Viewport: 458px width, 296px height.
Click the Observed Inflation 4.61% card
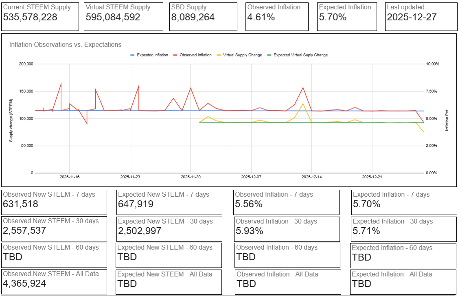[277, 17]
